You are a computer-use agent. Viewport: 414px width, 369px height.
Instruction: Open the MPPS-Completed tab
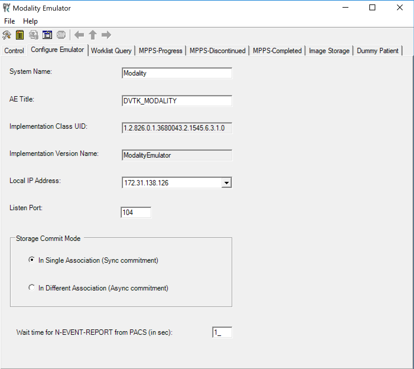point(277,50)
